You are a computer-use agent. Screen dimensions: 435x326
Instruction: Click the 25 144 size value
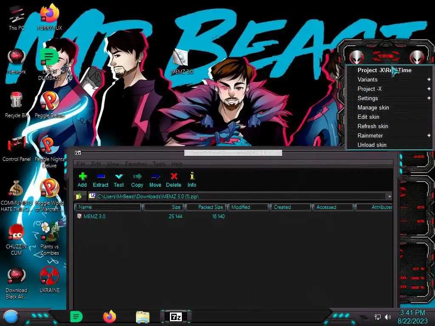175,216
